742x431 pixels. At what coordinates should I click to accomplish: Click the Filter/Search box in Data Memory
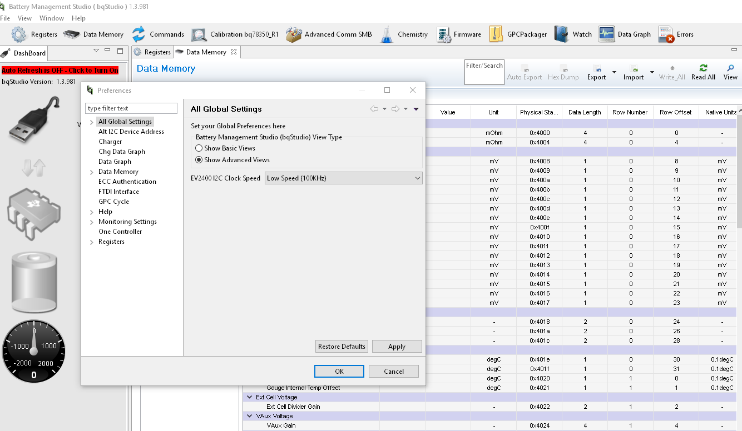pyautogui.click(x=484, y=72)
